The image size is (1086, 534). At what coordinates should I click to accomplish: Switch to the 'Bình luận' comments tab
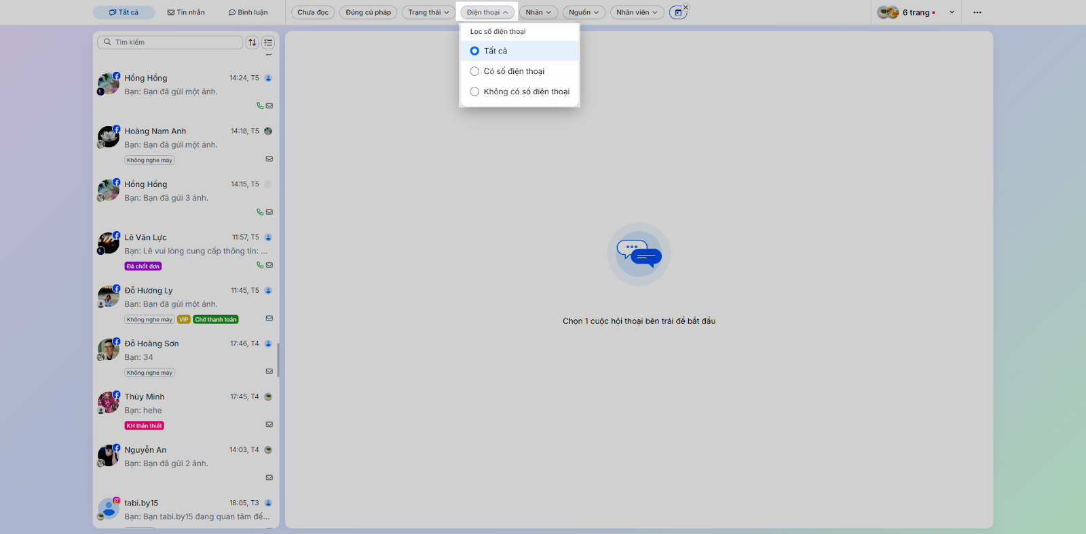coord(248,12)
